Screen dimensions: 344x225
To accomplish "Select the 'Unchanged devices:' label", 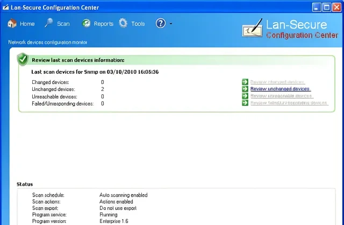I will [x=53, y=89].
